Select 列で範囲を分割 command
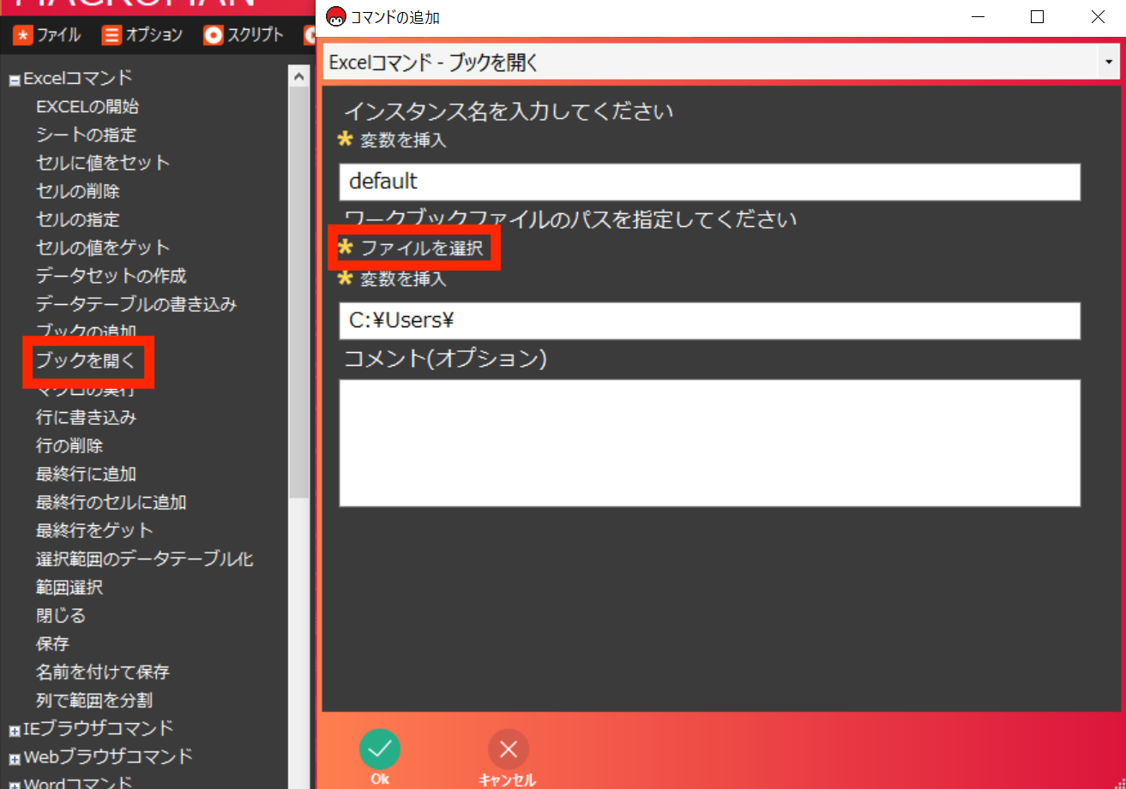Image resolution: width=1126 pixels, height=789 pixels. tap(94, 700)
